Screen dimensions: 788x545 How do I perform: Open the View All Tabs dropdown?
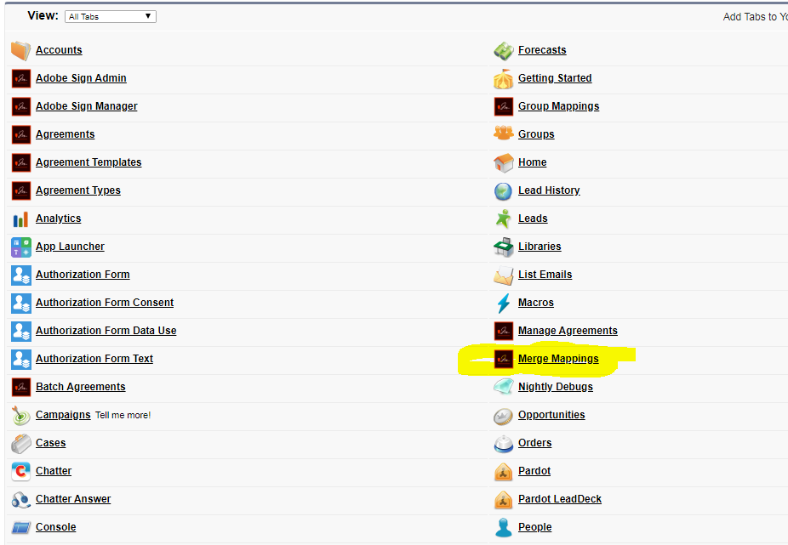[111, 16]
